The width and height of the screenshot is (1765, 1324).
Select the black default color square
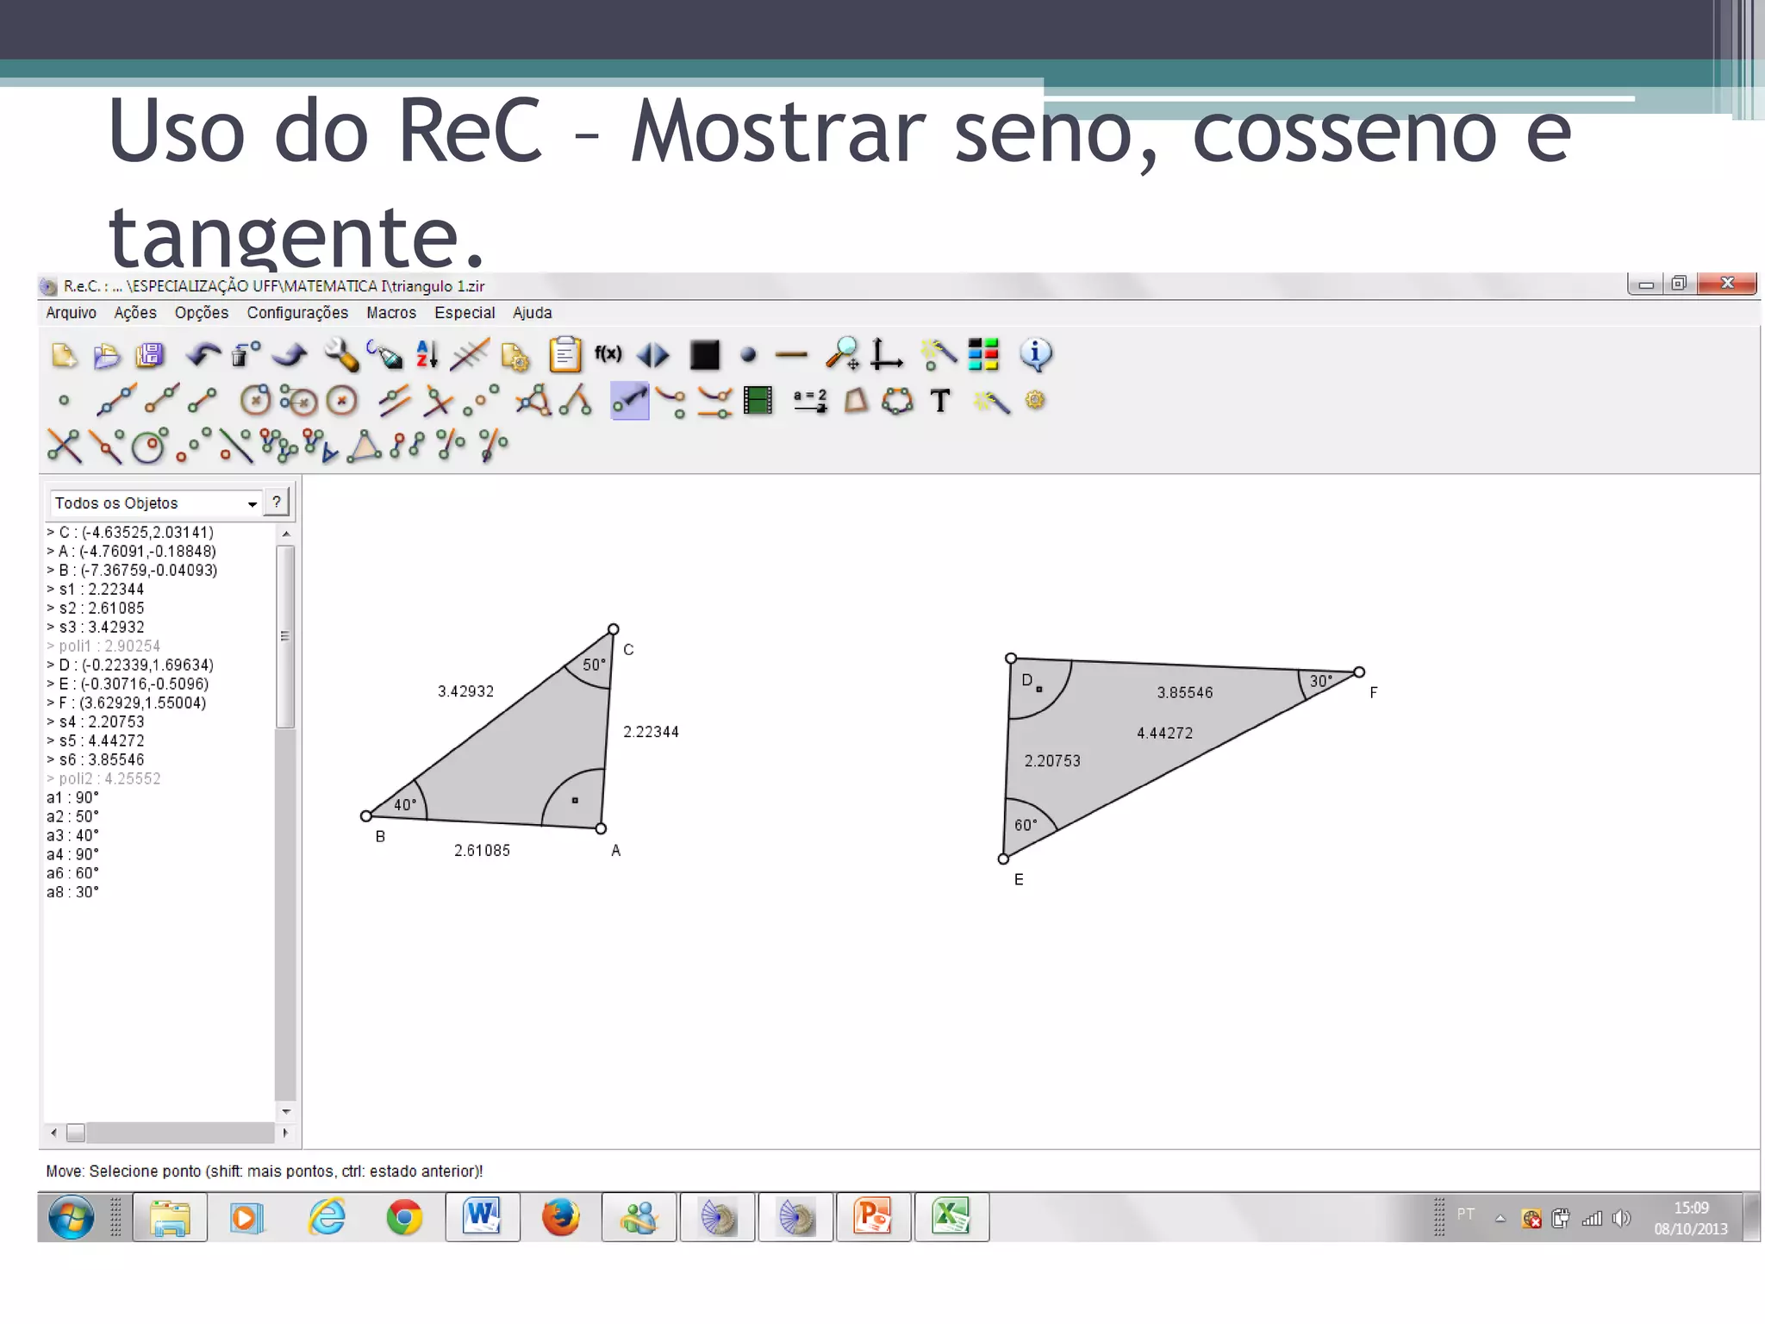click(x=704, y=355)
